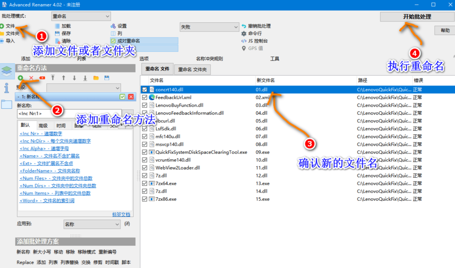
Task: Open the 批处理模式 重命名 dropdown
Action: 81,16
